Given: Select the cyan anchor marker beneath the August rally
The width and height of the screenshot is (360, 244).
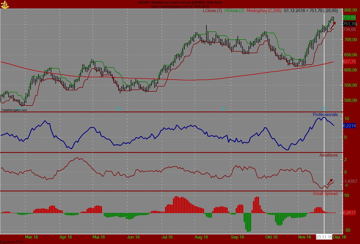Looking at the screenshot, I should pos(223,108).
